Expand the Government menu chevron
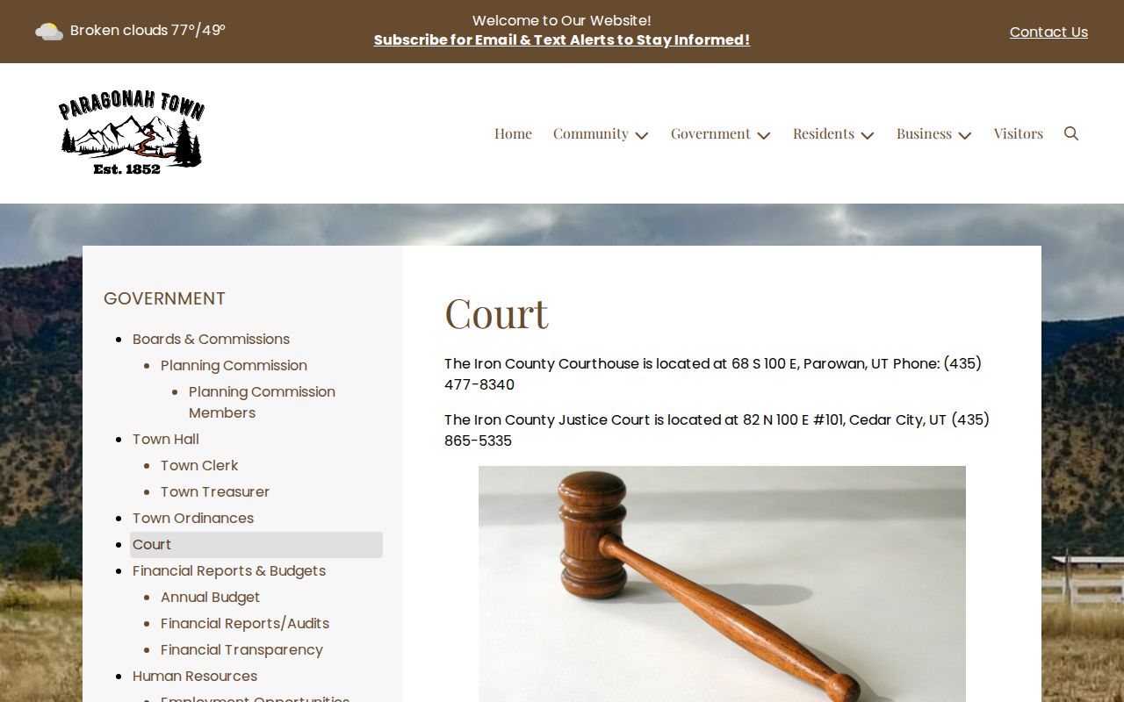 764,135
